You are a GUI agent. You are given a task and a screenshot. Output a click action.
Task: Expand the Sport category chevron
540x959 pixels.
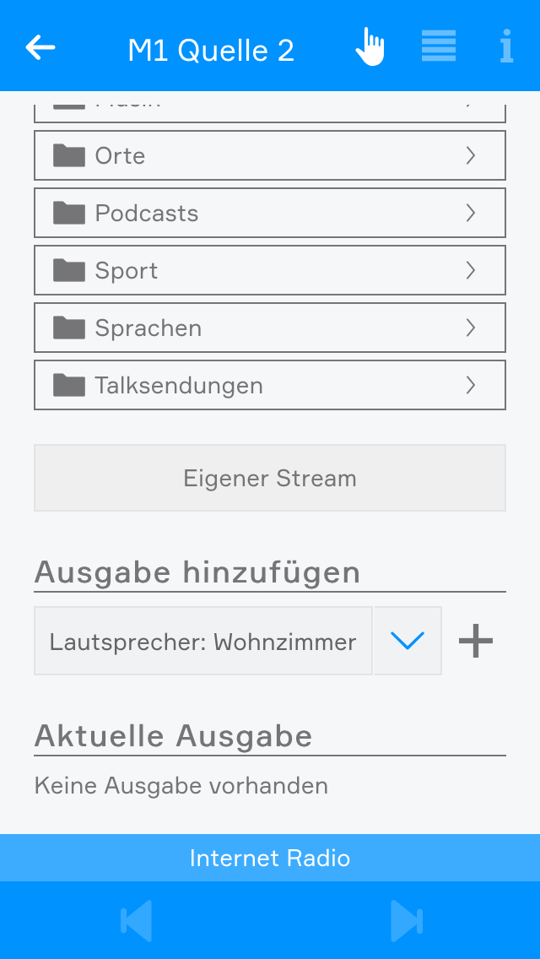click(x=471, y=270)
